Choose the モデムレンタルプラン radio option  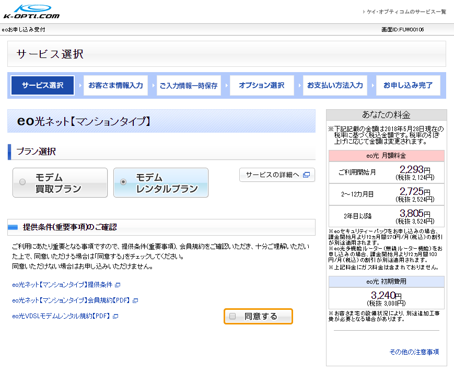pos(161,183)
